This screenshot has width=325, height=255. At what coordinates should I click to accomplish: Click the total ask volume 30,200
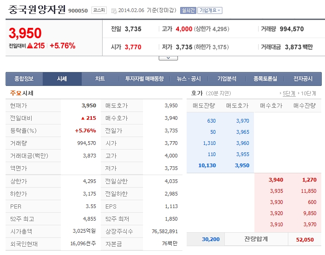coord(211,240)
